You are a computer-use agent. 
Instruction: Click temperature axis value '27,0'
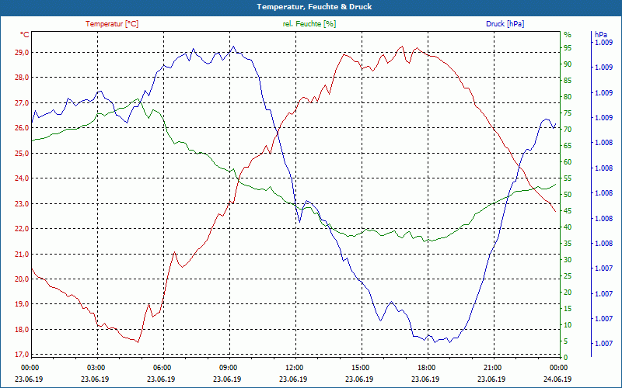pyautogui.click(x=23, y=103)
